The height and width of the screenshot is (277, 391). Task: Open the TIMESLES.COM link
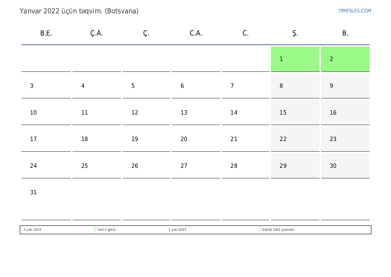(355, 11)
